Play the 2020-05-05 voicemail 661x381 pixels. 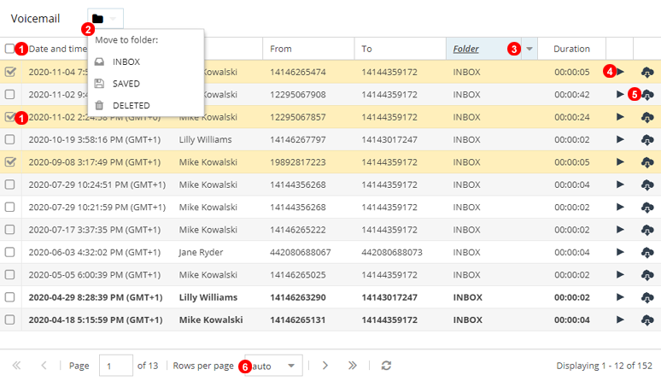pos(620,274)
